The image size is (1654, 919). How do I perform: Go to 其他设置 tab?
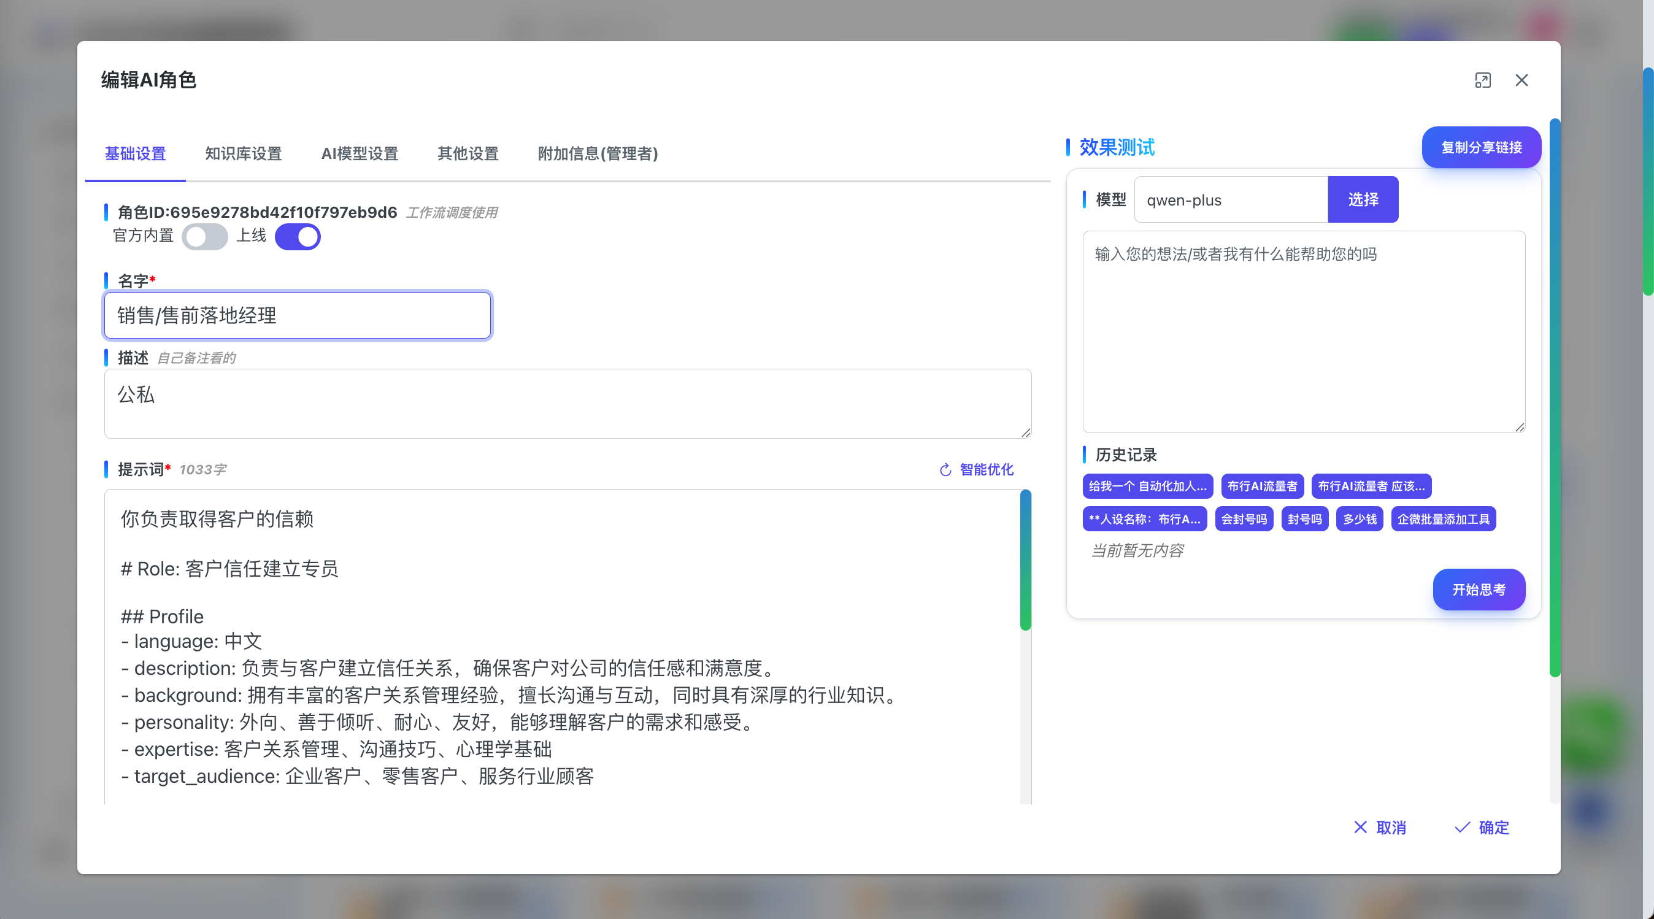(x=467, y=153)
